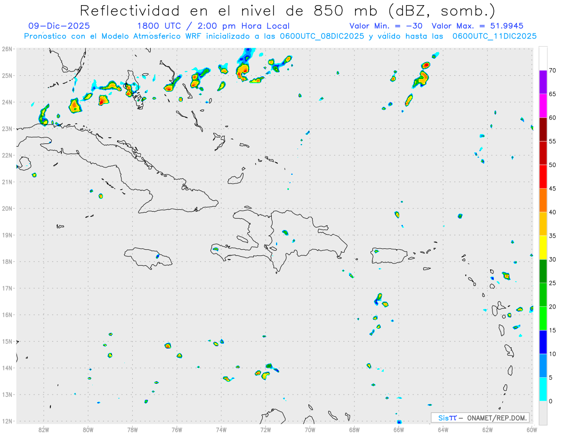Click the latitude label '25N'

click(x=7, y=75)
